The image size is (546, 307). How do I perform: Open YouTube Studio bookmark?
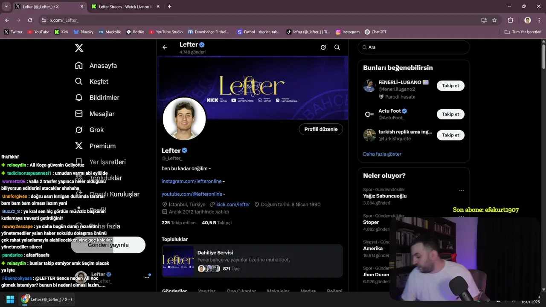click(166, 32)
